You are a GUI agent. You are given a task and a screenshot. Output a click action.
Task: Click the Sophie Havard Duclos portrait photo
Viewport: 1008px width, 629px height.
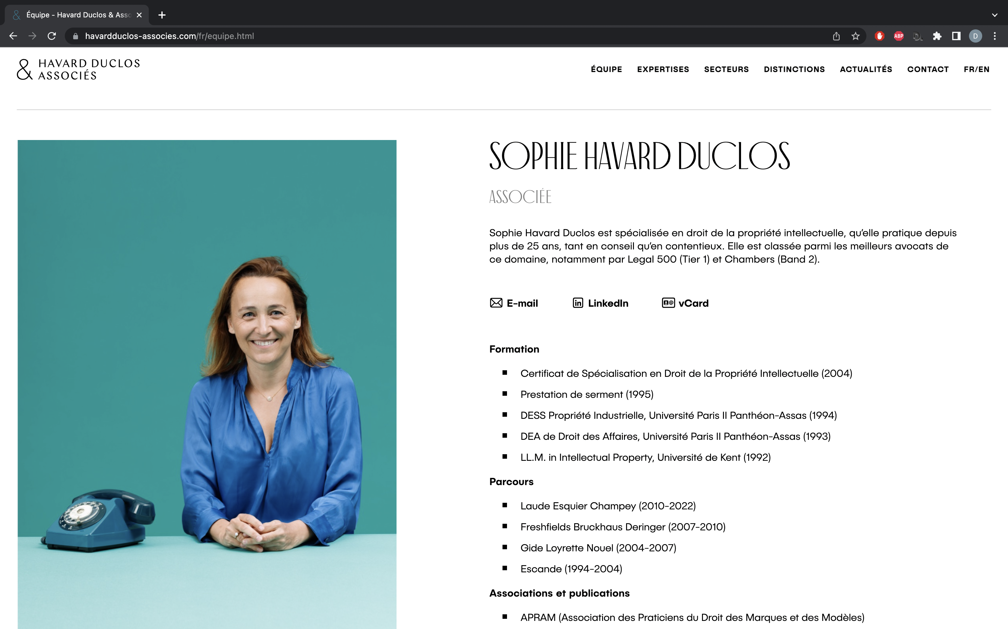[x=207, y=384]
